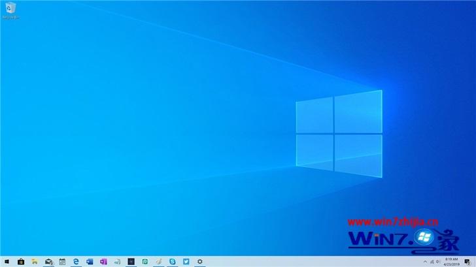
Task: Open the clock showing 4/23/2019
Action: [451, 262]
